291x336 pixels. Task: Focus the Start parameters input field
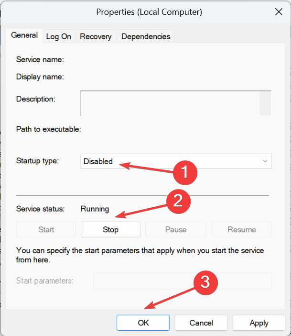183,281
